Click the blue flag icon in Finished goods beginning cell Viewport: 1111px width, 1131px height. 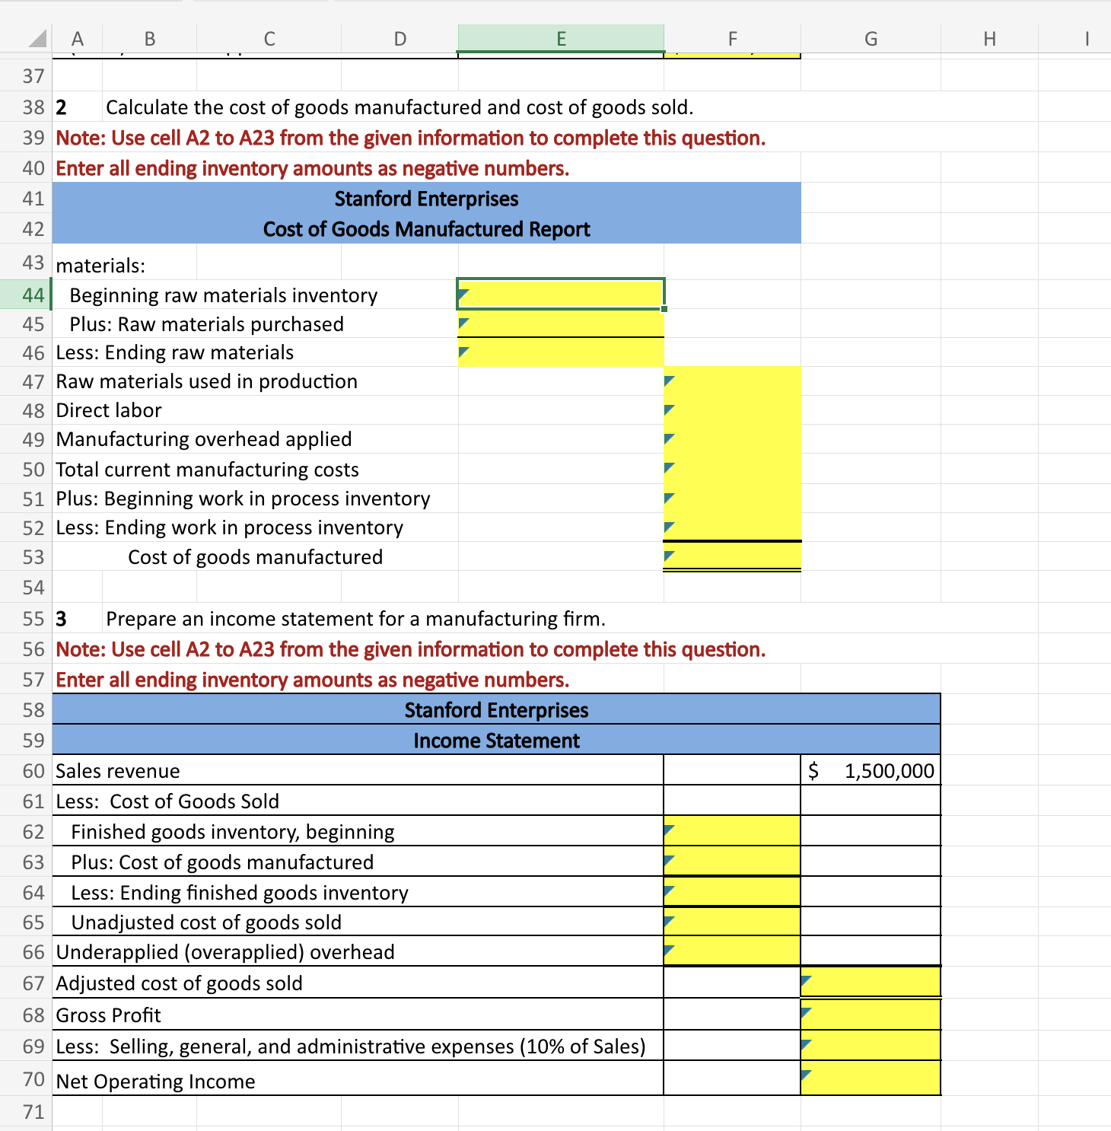670,830
